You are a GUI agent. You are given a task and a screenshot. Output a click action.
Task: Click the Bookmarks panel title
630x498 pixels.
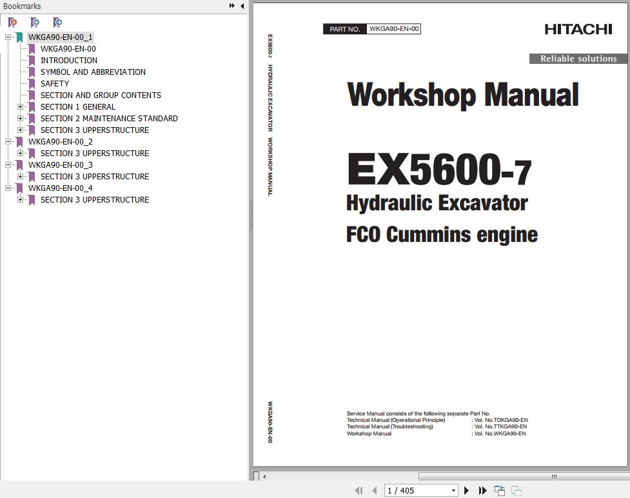(x=22, y=6)
